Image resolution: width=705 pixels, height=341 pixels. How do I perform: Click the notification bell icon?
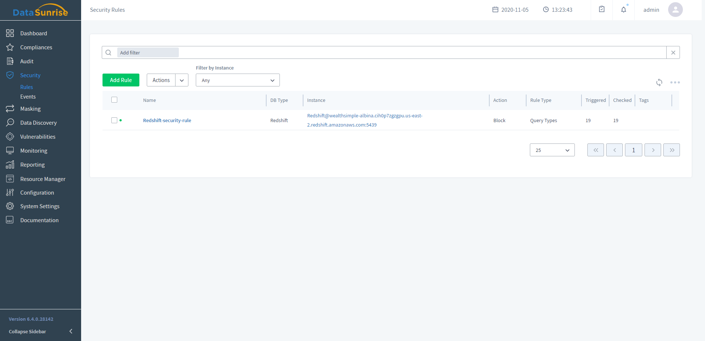624,10
